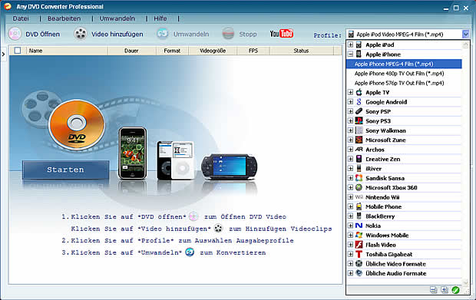Expand the Apple iPod profile group
Screen dimensions: 476x300
coord(350,45)
